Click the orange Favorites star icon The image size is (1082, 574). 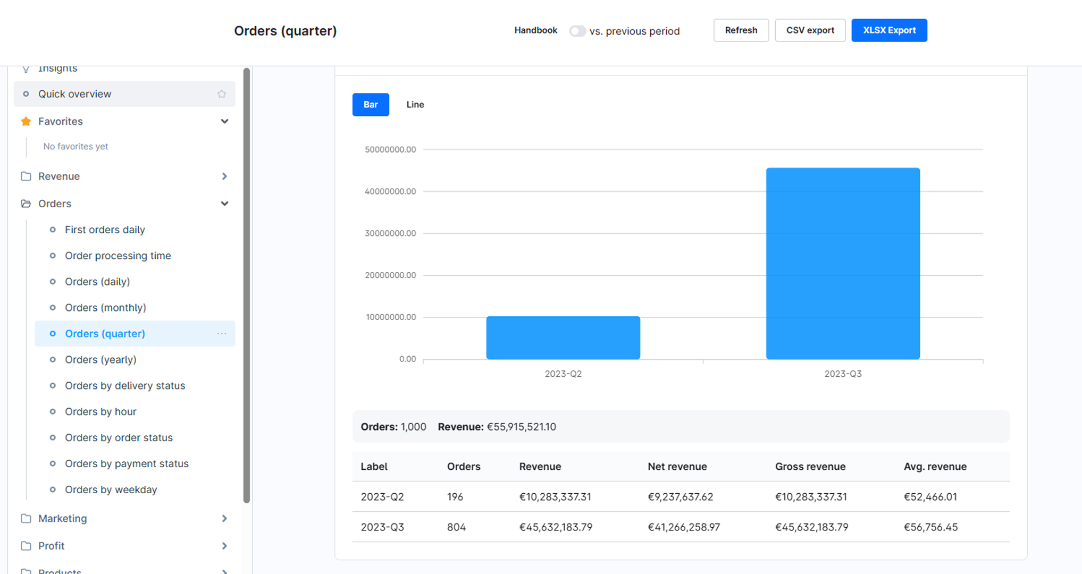pos(26,121)
